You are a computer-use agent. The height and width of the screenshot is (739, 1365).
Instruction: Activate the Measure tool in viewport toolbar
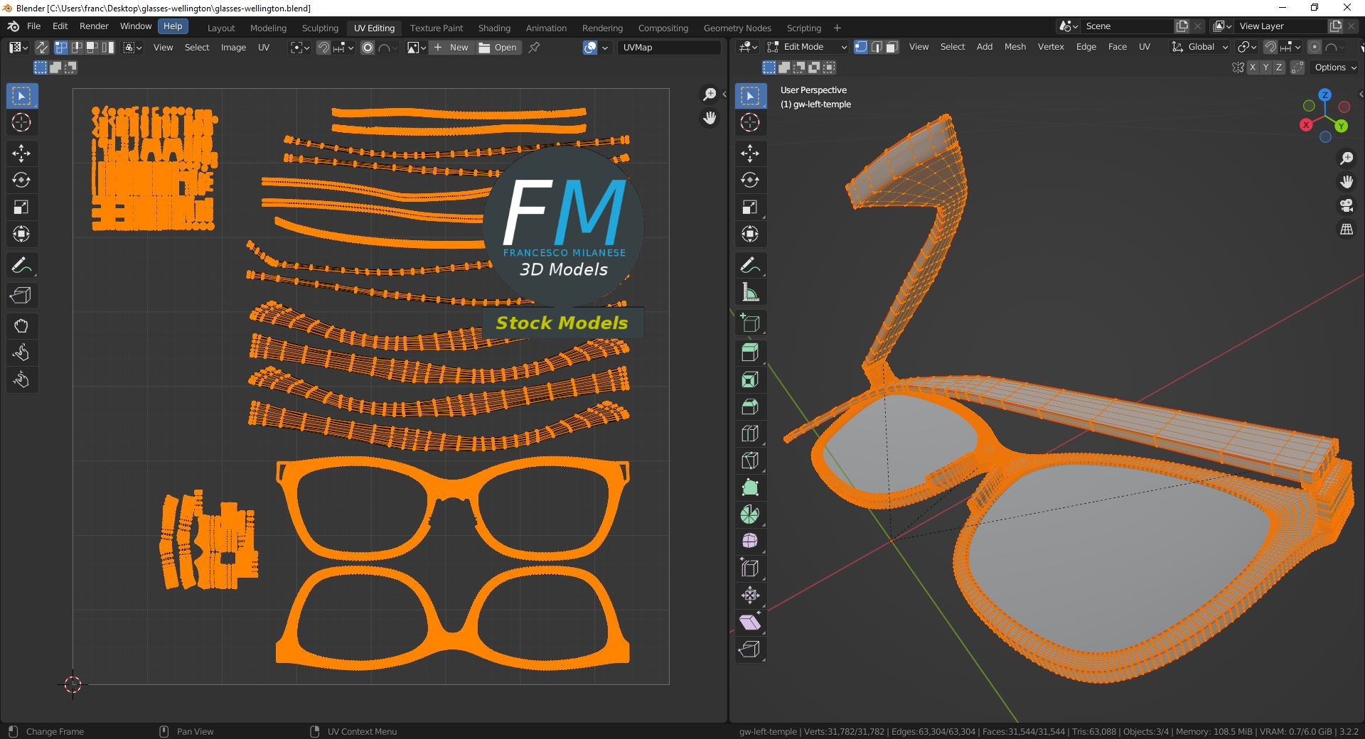coord(749,292)
